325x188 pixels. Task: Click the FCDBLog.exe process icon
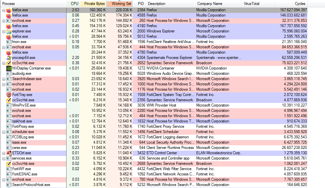(x=9, y=137)
